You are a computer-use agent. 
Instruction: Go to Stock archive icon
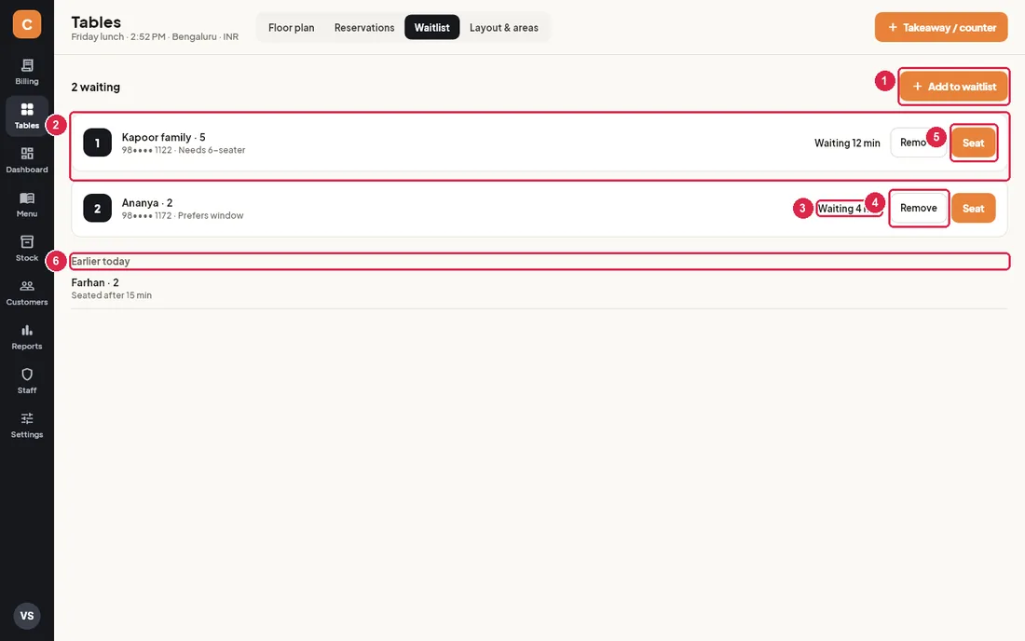click(27, 241)
